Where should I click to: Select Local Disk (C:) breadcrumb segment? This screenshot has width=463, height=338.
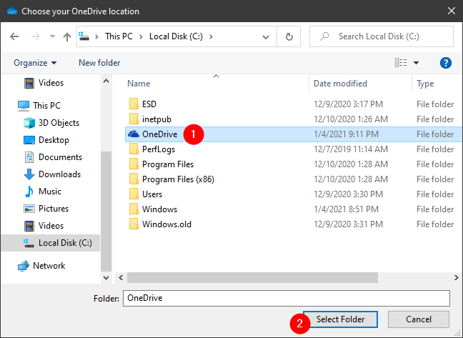176,36
